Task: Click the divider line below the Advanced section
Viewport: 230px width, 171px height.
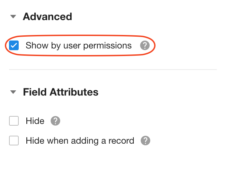Action: coord(113,70)
